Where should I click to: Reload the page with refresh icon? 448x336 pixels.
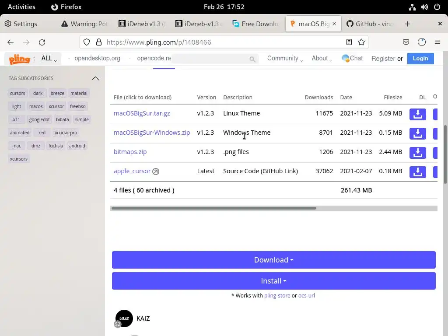click(x=42, y=42)
